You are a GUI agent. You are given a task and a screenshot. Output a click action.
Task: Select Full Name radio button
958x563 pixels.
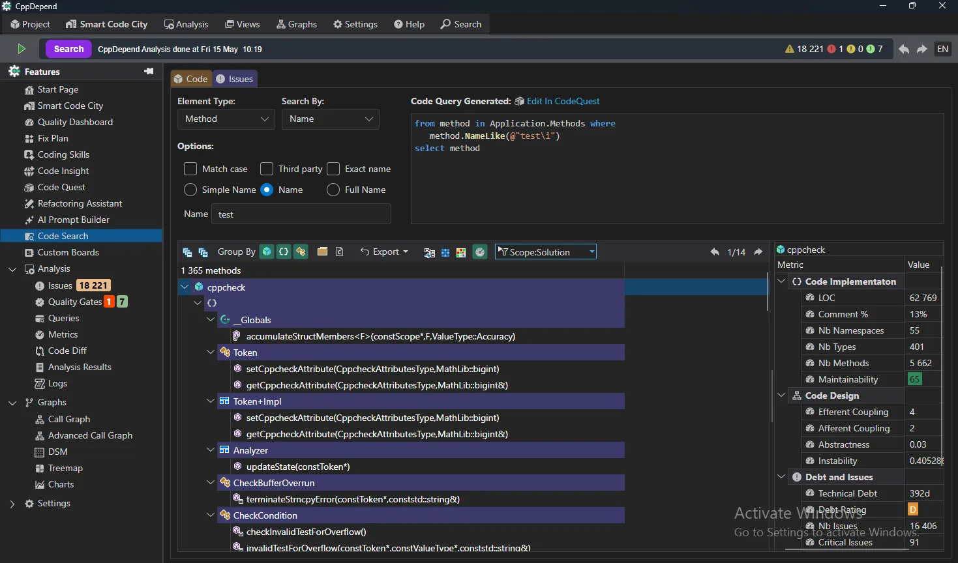click(x=333, y=190)
